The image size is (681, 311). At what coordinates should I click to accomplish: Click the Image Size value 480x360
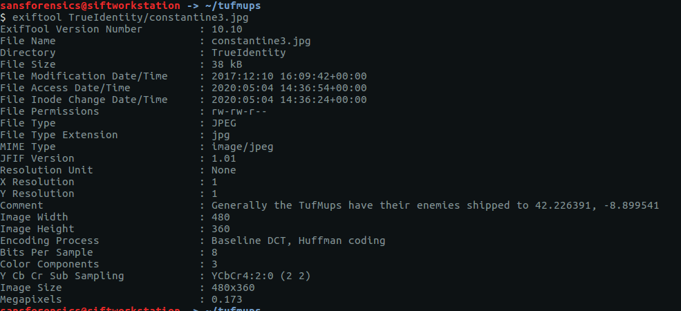coord(233,287)
